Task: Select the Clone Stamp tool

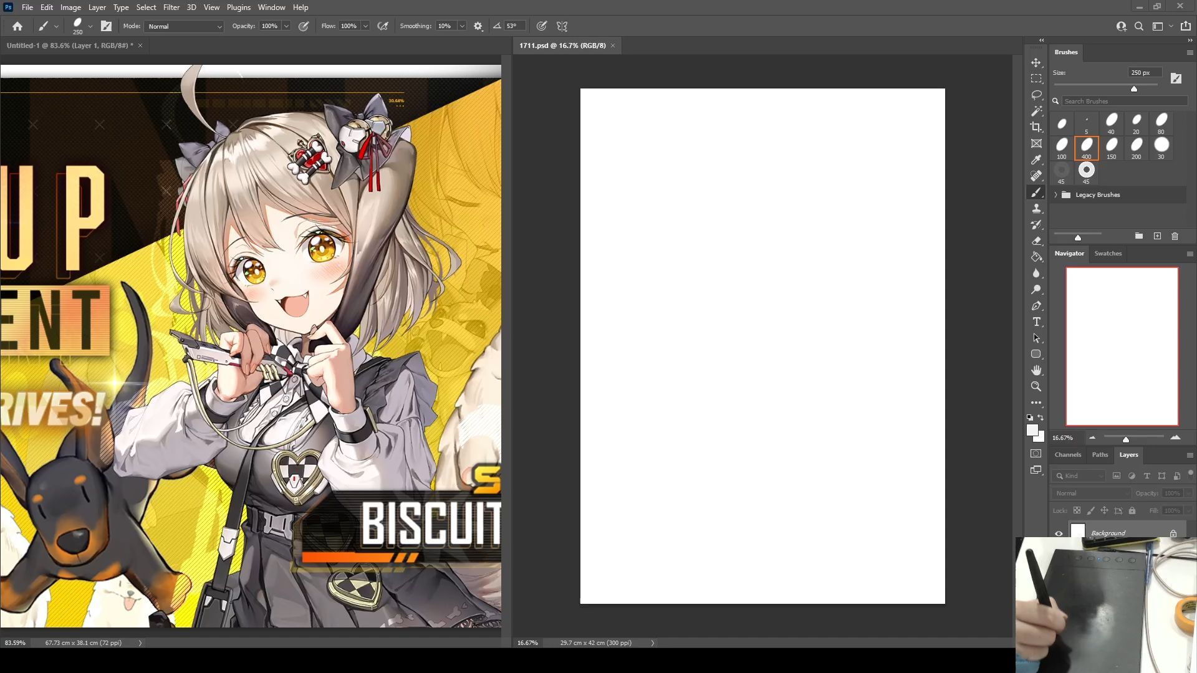Action: (1036, 209)
